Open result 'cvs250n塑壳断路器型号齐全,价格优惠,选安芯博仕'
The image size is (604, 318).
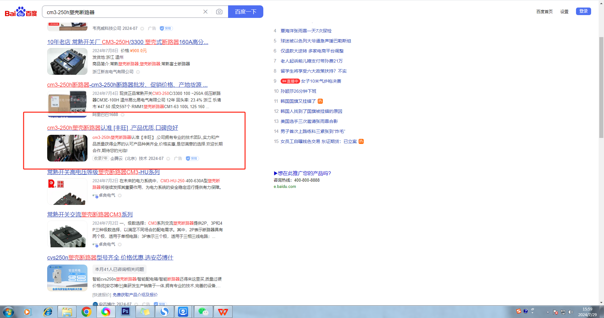point(110,258)
